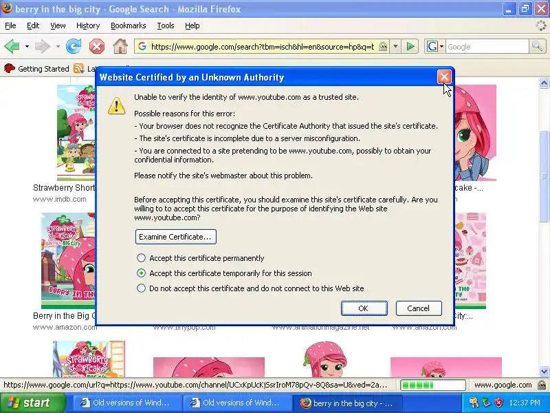Click the status bar padlock icon
The image size is (550, 413).
tap(542, 385)
